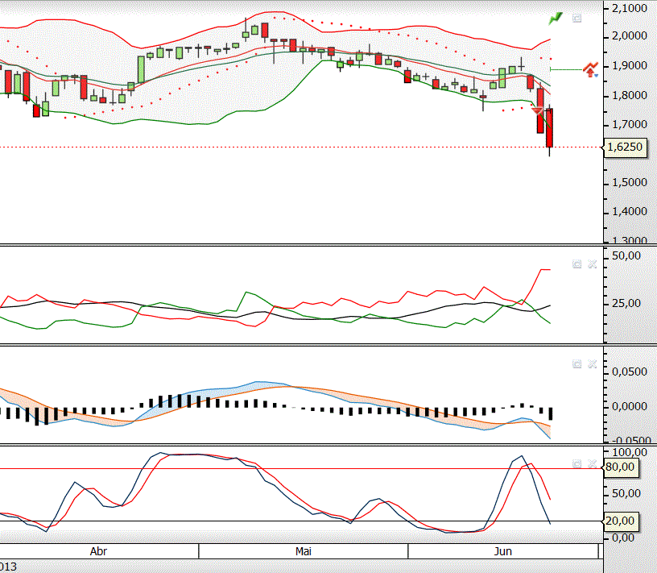Maximize the ADX indicator panel
657x573 pixels.
point(577,264)
